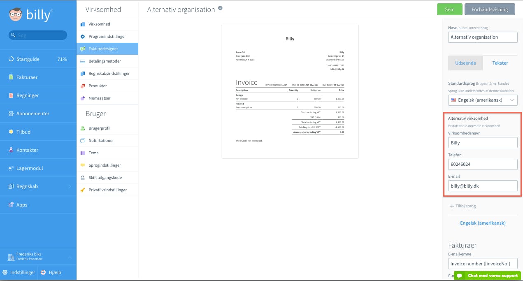Click the Sprogindstillinger speech icon
This screenshot has width=523, height=281.
tap(82, 165)
